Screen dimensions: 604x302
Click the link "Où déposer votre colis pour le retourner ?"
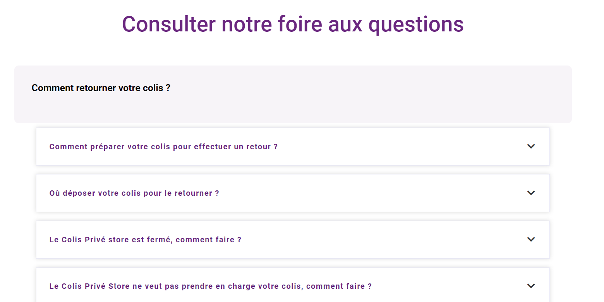tap(134, 193)
